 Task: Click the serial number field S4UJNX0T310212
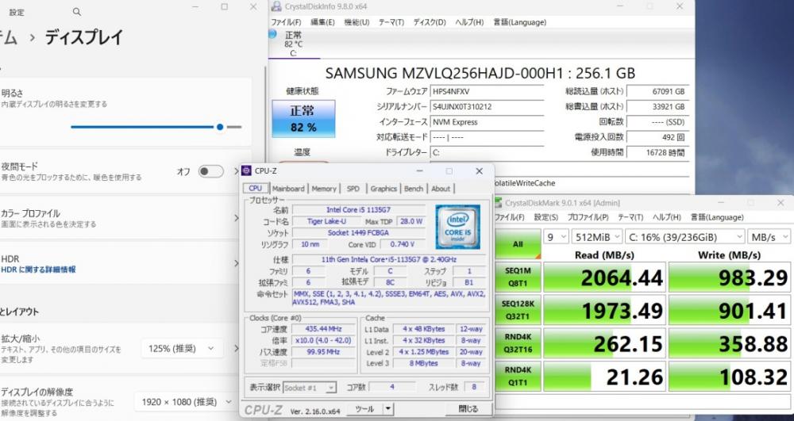488,107
